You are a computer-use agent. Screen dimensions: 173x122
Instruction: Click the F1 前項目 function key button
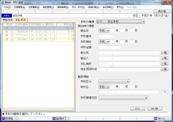click(x=10, y=119)
